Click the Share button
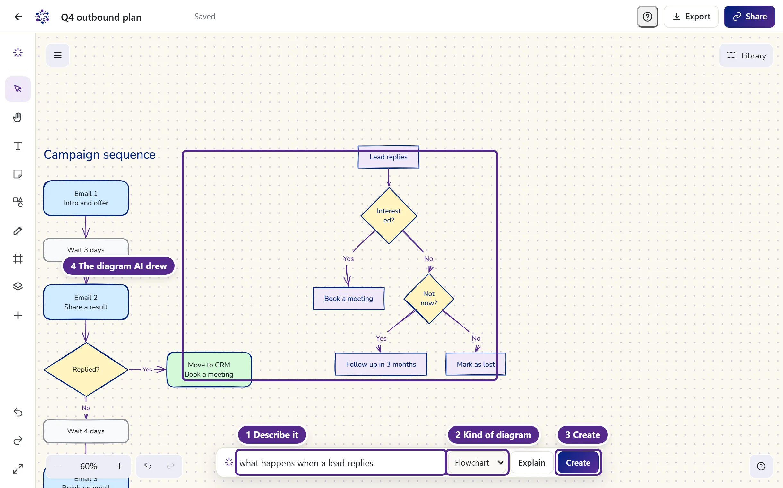The height and width of the screenshot is (488, 783). (x=749, y=16)
